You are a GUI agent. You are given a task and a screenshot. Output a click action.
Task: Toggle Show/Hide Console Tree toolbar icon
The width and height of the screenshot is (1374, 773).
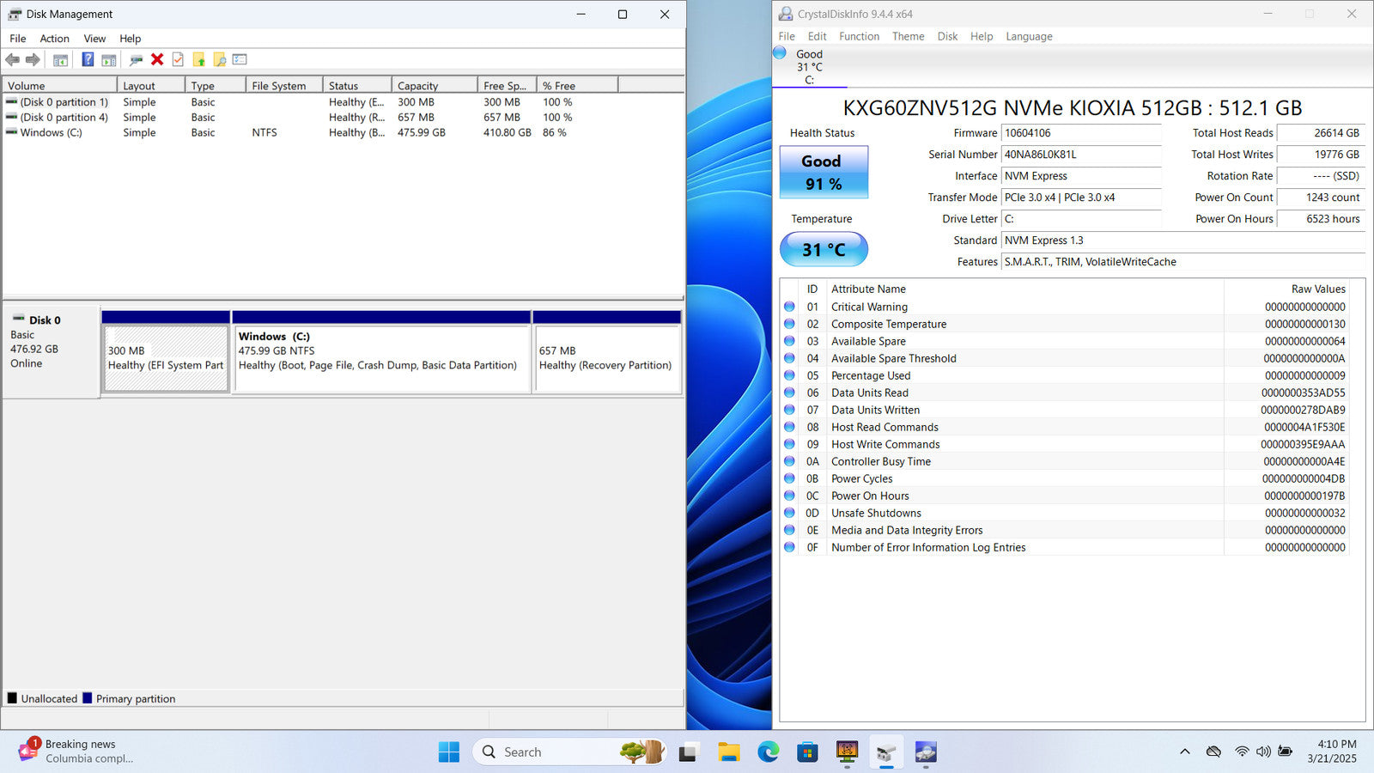(60, 59)
